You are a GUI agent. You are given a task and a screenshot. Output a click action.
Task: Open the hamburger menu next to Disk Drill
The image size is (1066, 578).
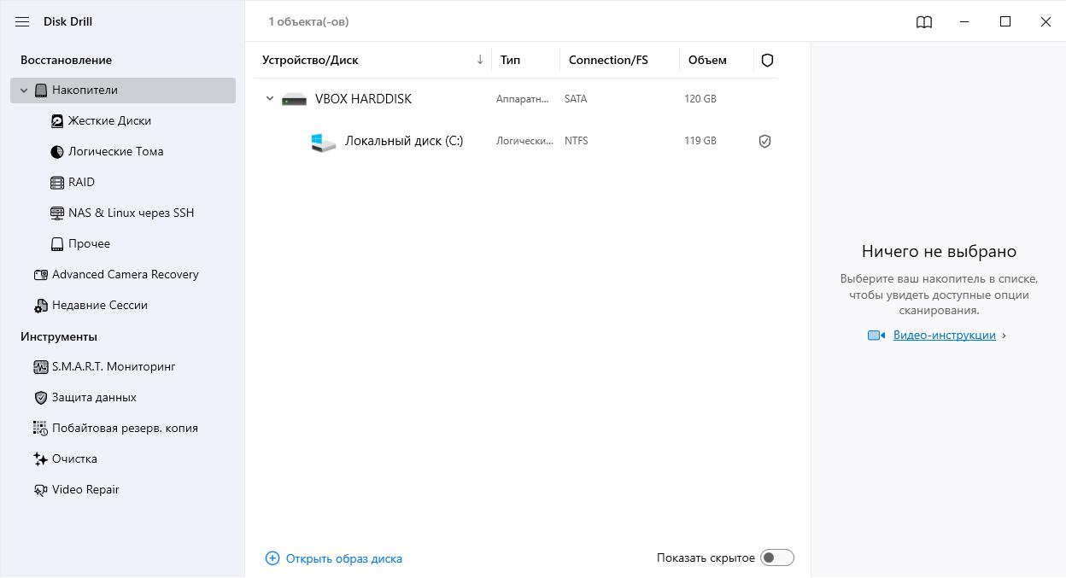point(22,22)
